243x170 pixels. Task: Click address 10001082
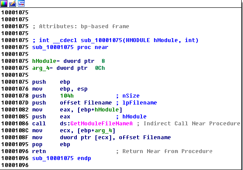coord(15,110)
